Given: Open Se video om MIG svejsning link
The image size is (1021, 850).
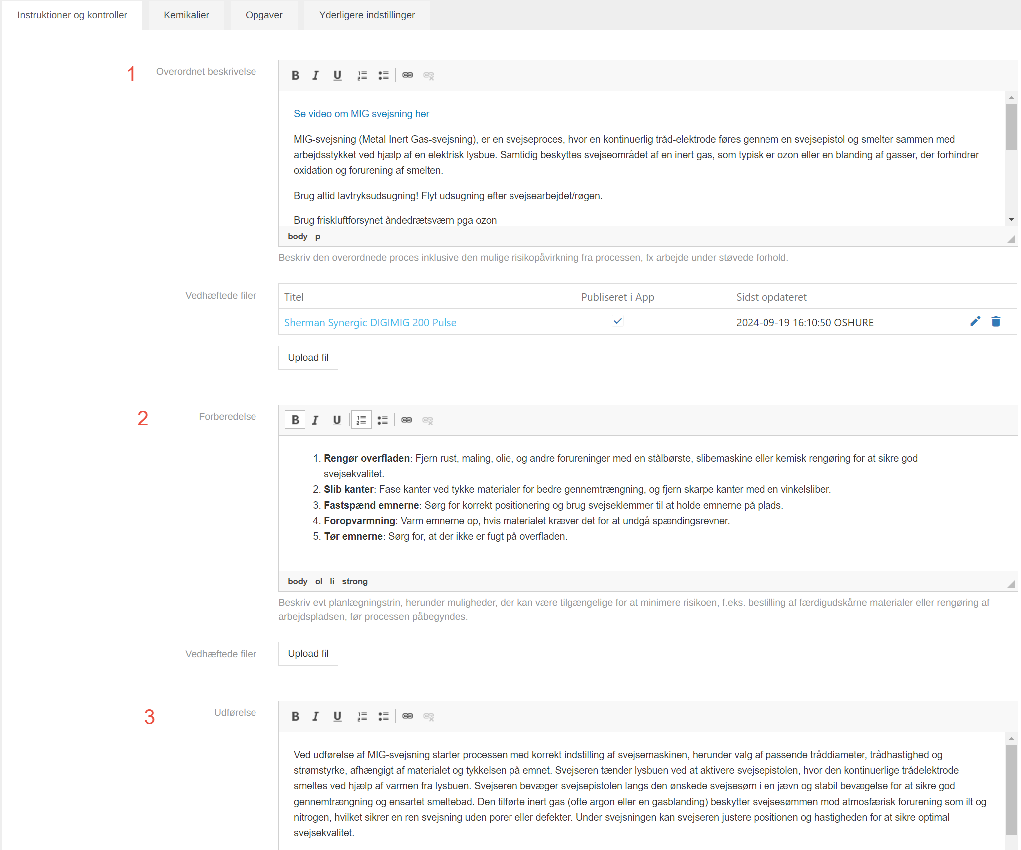Looking at the screenshot, I should coord(361,114).
